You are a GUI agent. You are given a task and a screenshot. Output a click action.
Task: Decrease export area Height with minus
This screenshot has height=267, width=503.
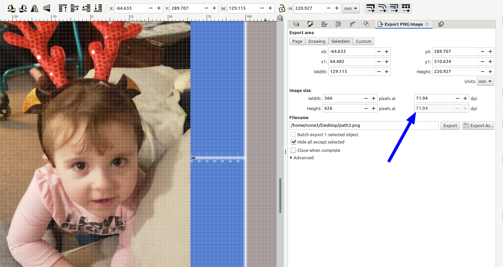coord(482,72)
